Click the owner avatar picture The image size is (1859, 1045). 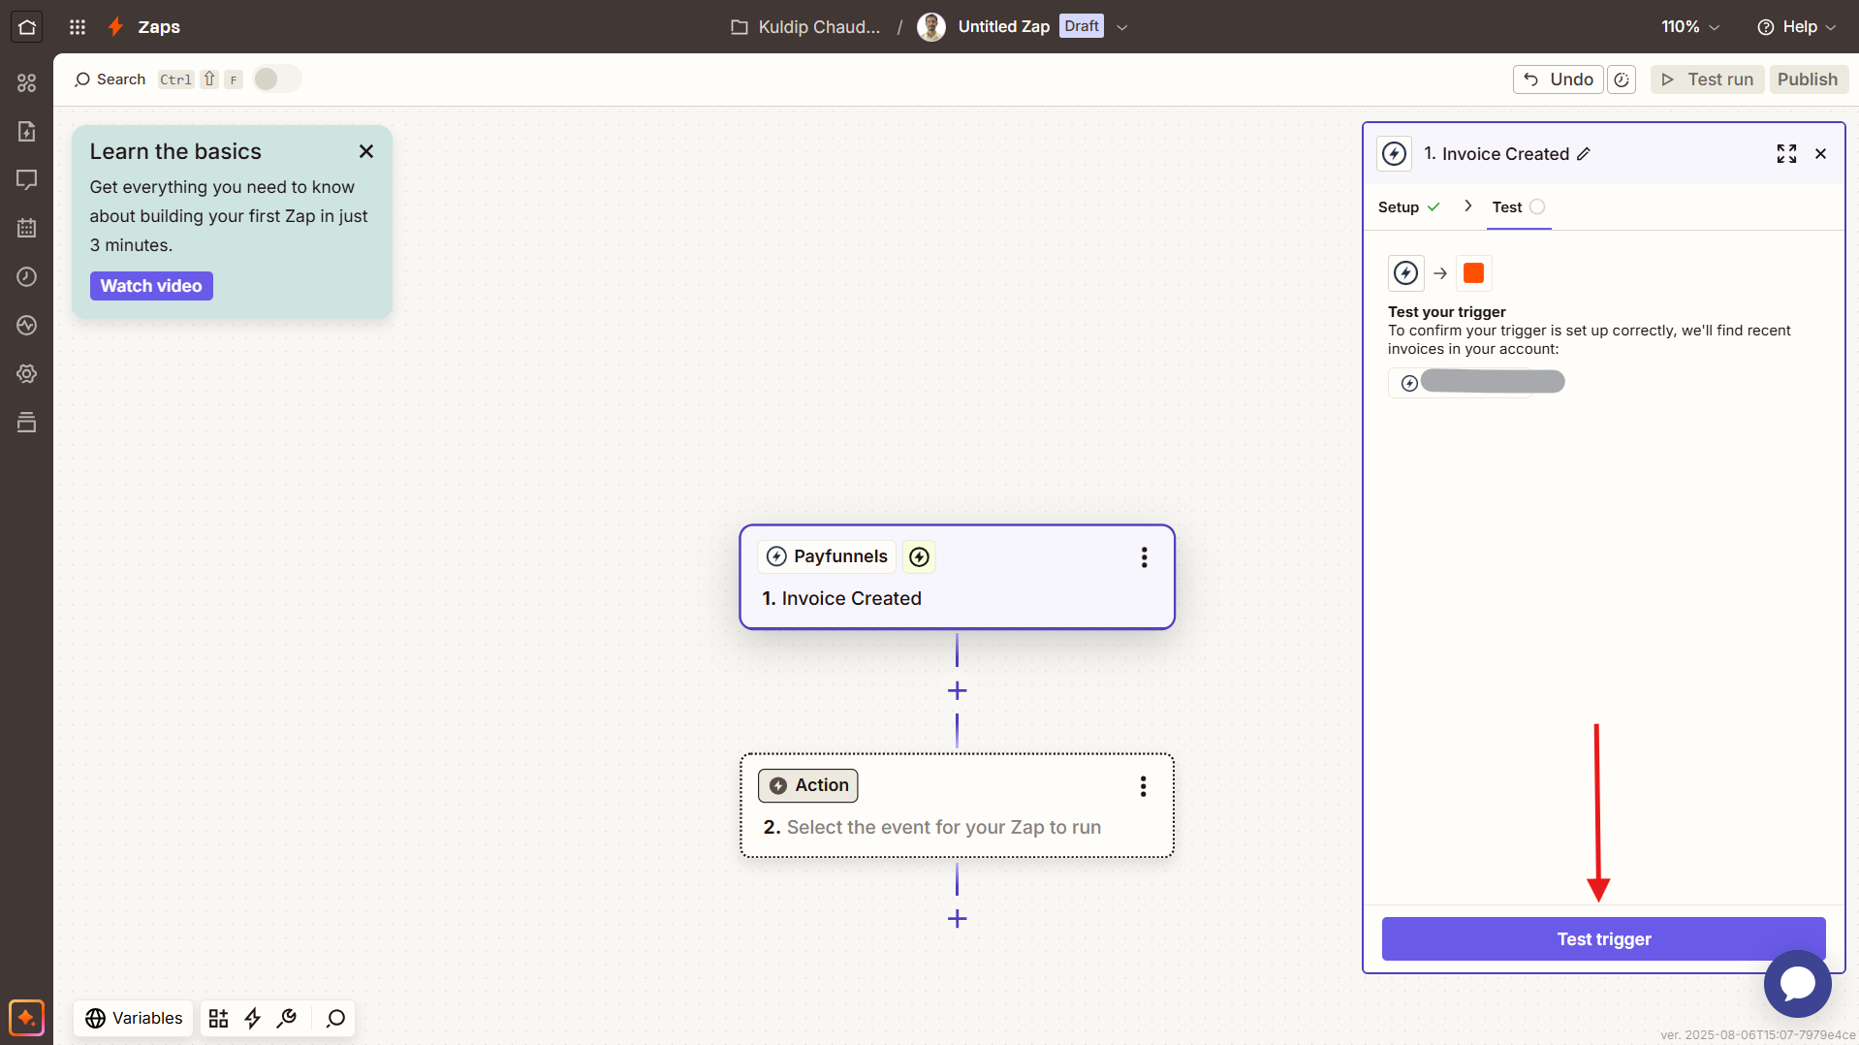tap(931, 27)
